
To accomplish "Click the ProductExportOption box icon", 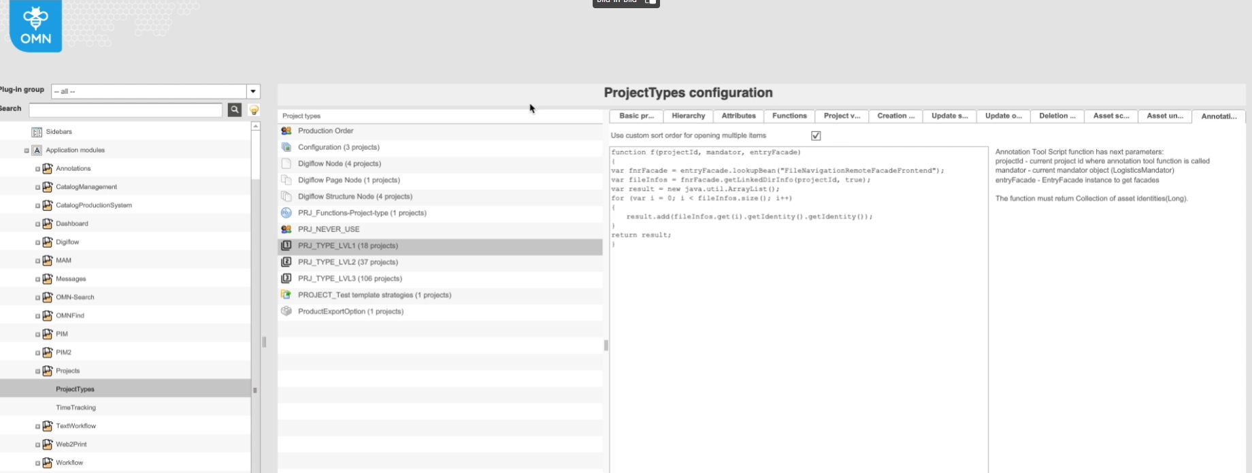I will point(286,311).
